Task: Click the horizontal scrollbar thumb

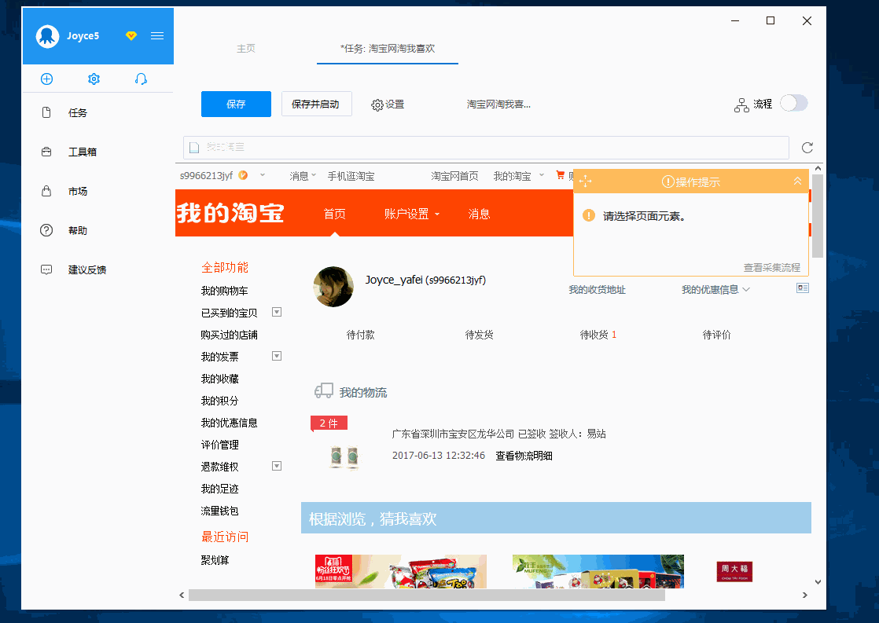Action: point(427,595)
